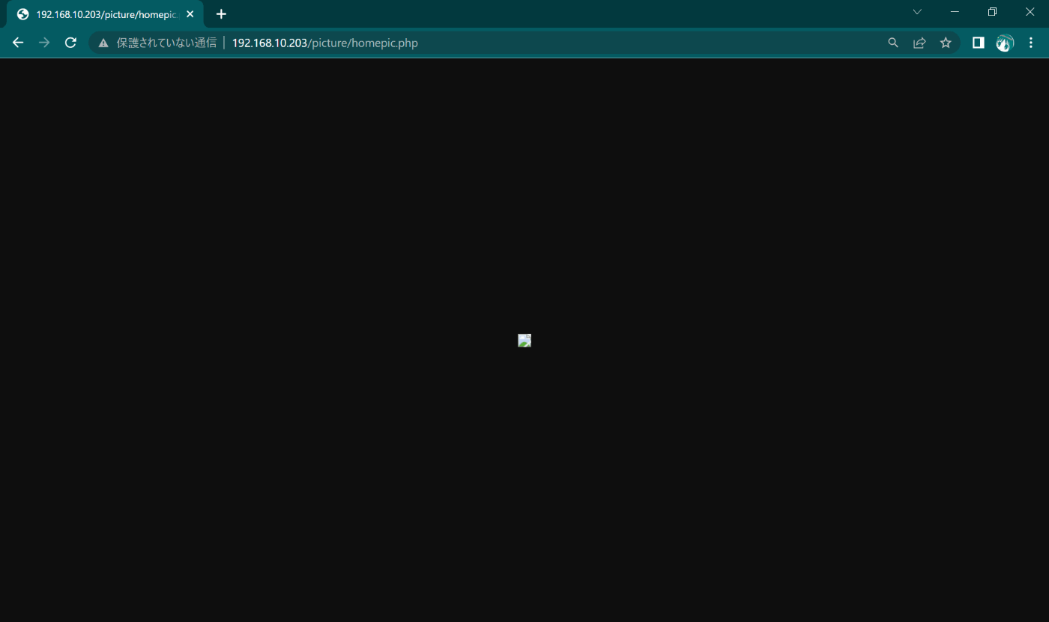Click the forward navigation arrow
Screen dimensions: 1049x622
point(43,43)
